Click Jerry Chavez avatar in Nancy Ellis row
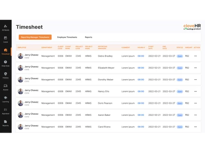 point(20,91)
